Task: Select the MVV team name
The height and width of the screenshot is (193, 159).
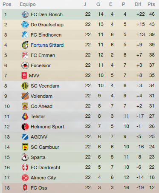Action: [x=34, y=76]
